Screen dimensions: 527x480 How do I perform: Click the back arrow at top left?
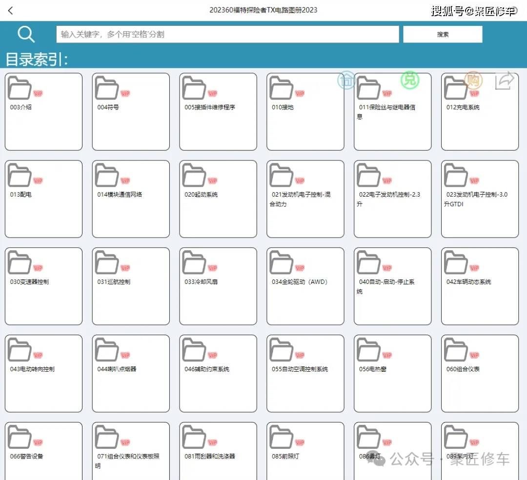point(11,10)
